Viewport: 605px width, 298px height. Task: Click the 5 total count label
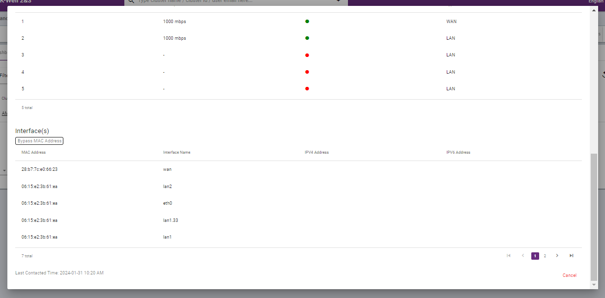click(27, 107)
